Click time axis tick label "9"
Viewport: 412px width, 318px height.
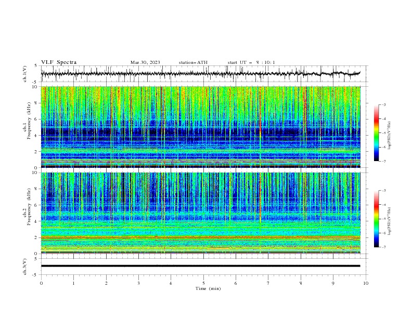[333, 283]
